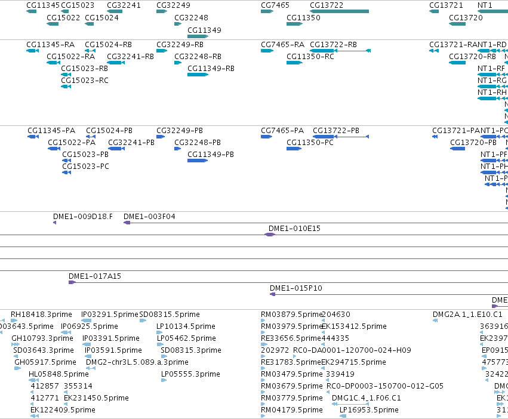Click the CG32249 gene label
Screen dimensions: 508x419
[x=173, y=5]
